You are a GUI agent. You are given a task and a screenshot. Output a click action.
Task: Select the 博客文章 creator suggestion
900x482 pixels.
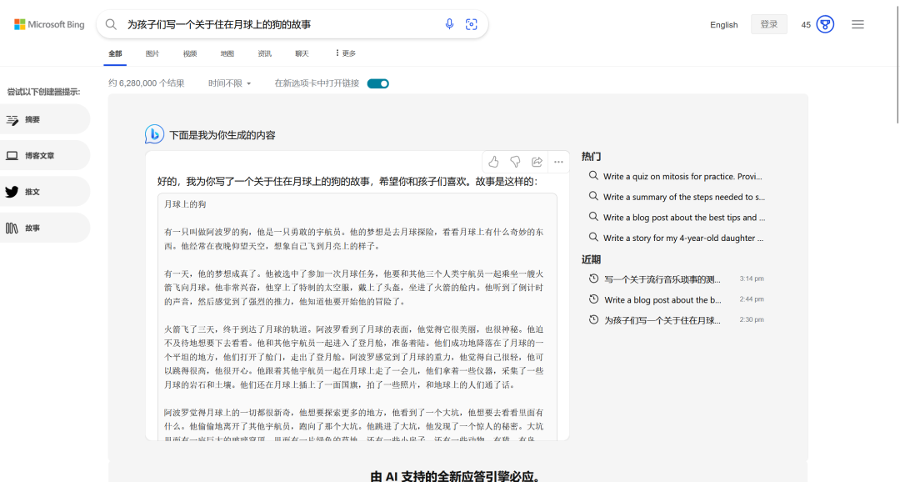click(40, 156)
